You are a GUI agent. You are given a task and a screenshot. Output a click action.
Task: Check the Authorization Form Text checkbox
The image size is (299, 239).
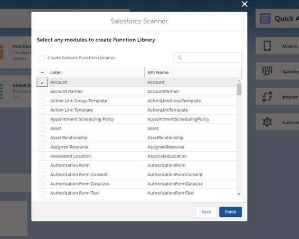(x=42, y=193)
